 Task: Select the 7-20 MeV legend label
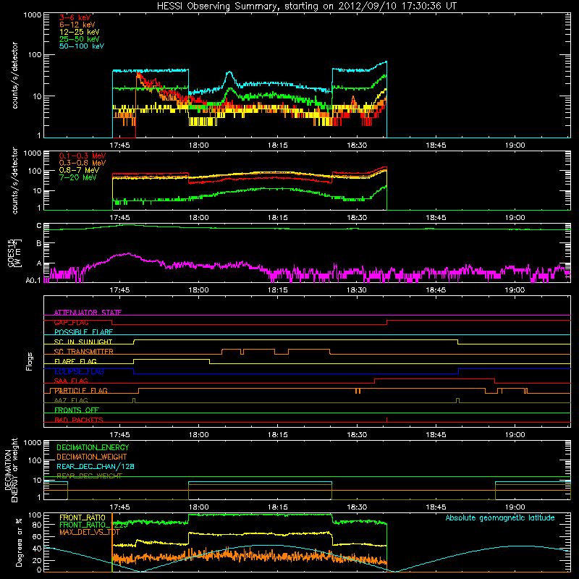pyautogui.click(x=78, y=177)
